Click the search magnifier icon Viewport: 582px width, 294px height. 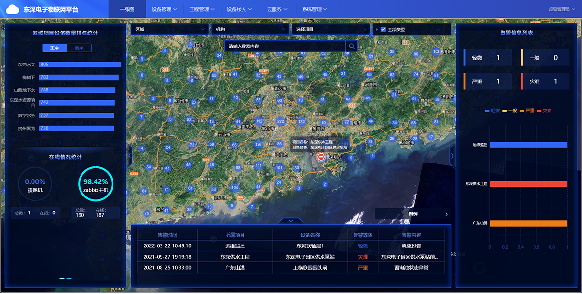point(352,46)
